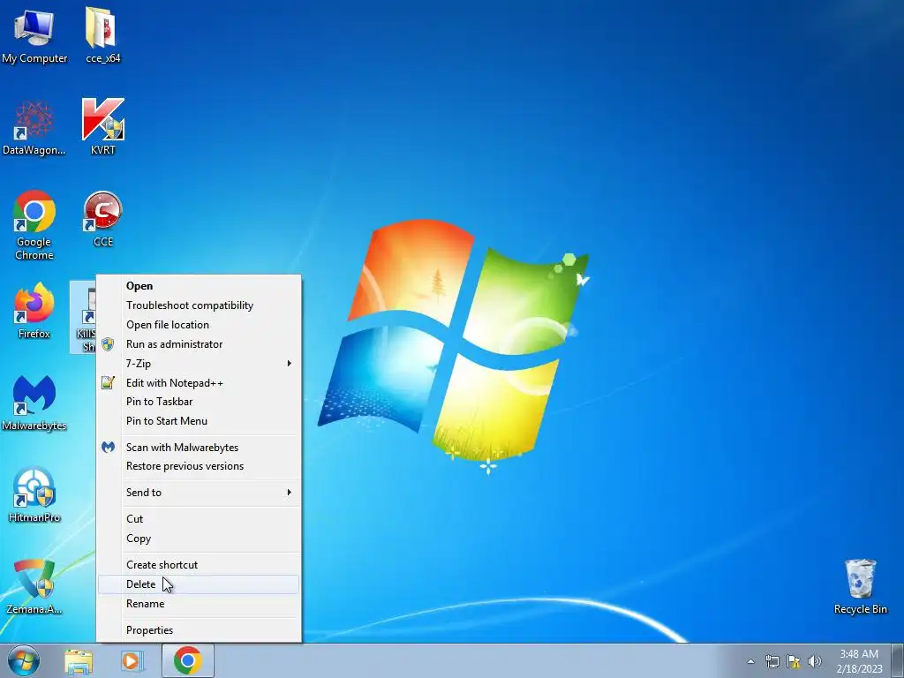Click the taskbar clock showing 3:48 AM
Viewport: 904px width, 678px height.
coord(859,661)
